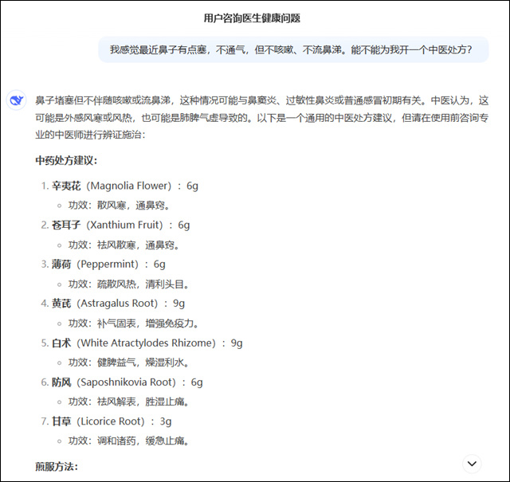Click the text 功效：散风寒，通鼻窍
Screen dimensions: 510x482
119,206
